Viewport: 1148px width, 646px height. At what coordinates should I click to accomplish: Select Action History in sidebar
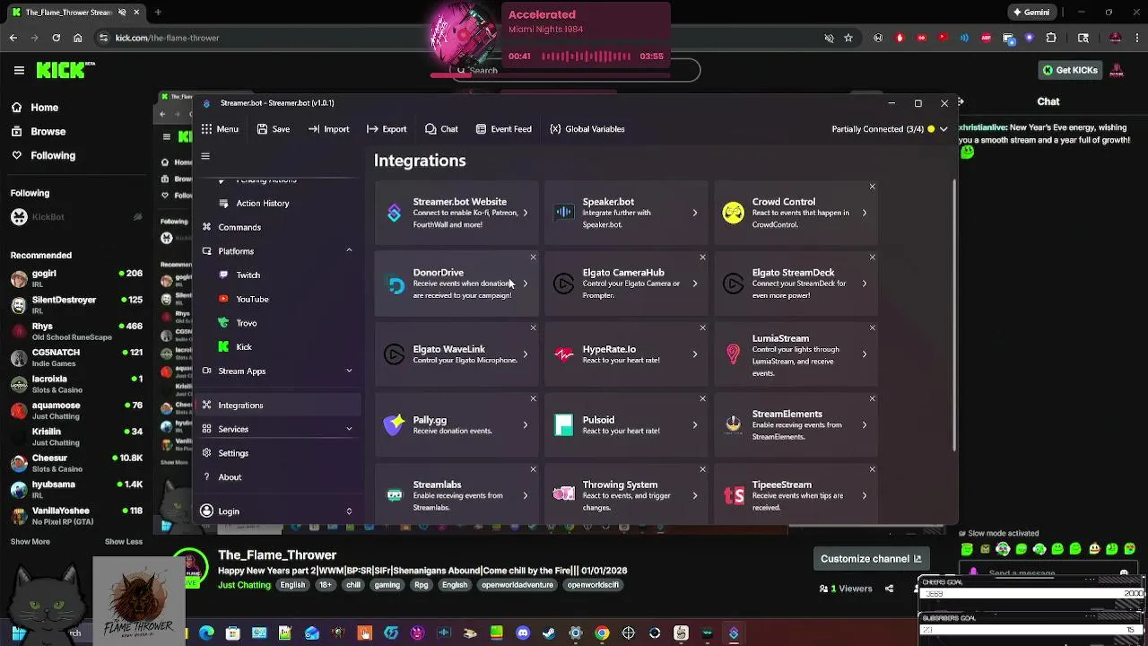pyautogui.click(x=262, y=204)
